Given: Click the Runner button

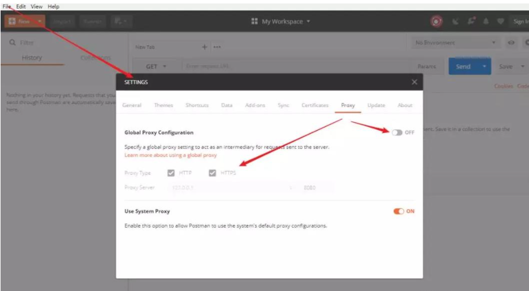Looking at the screenshot, I should click(x=93, y=21).
